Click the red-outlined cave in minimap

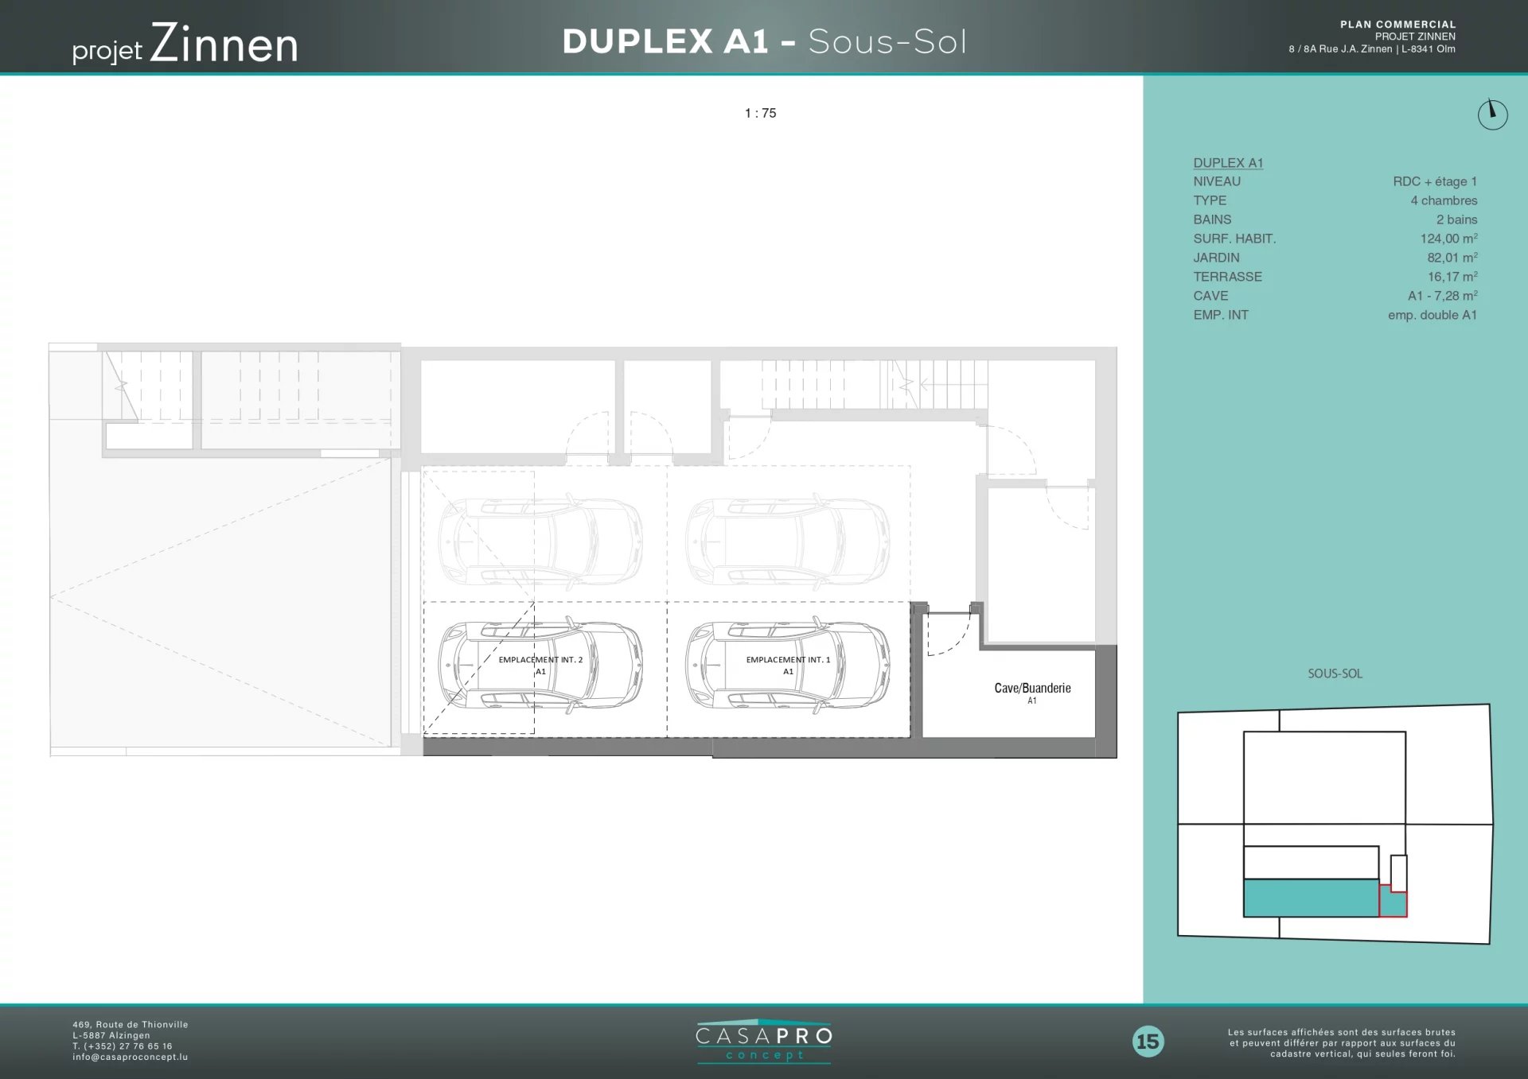coord(1394,903)
